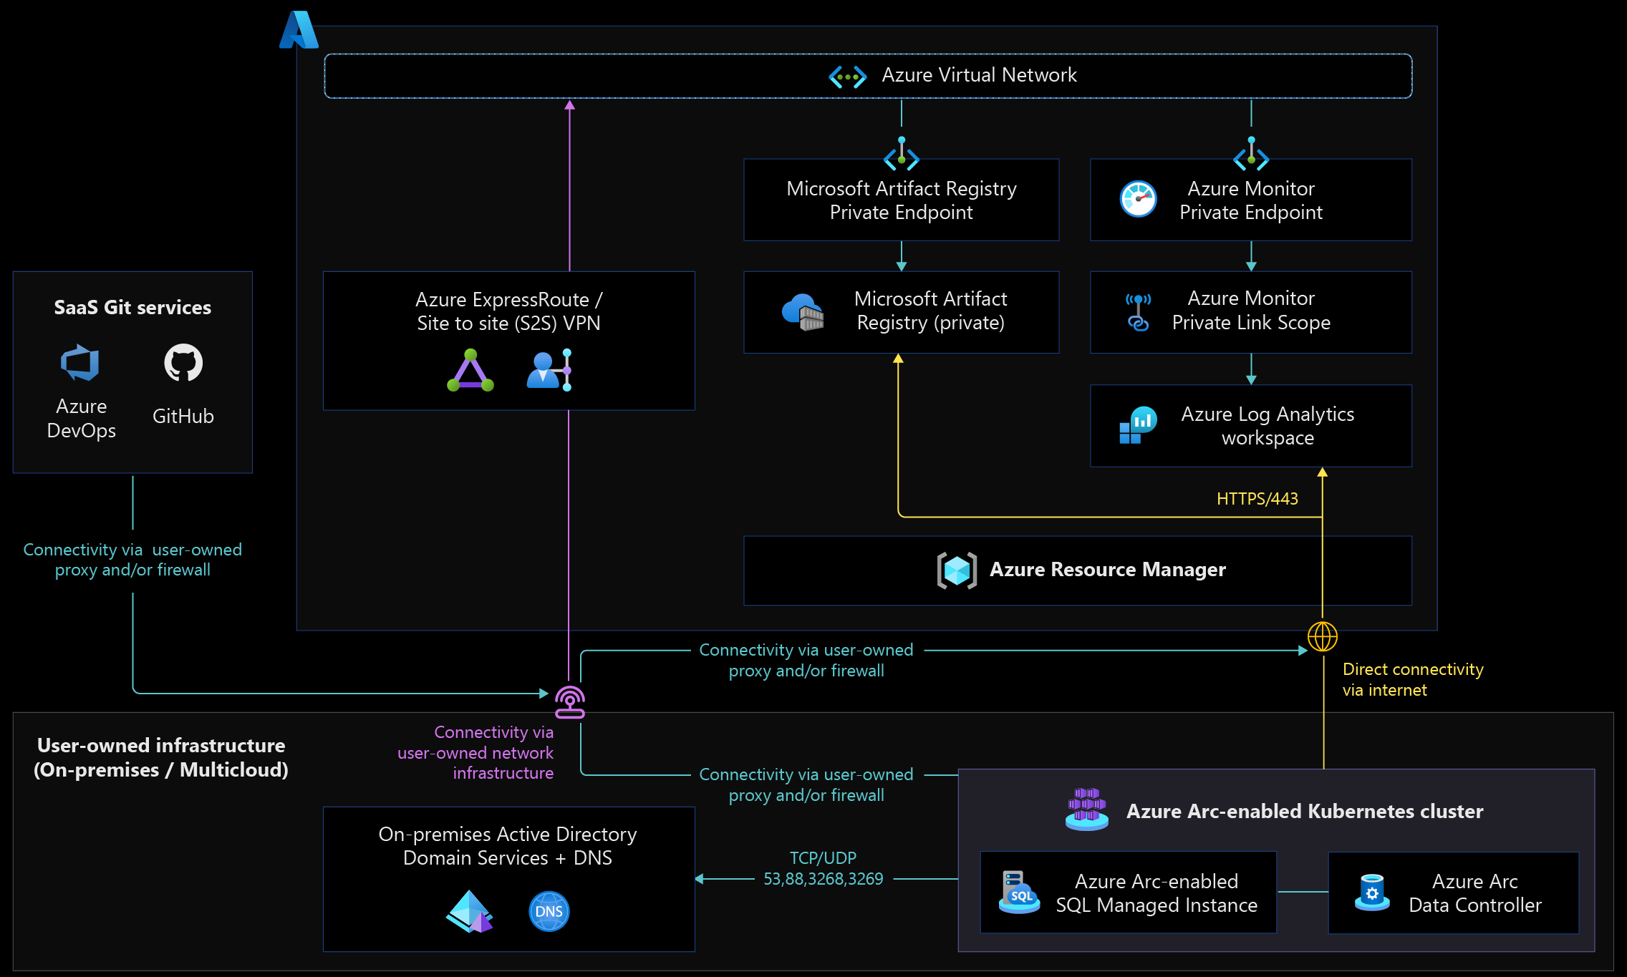1627x977 pixels.
Task: Click the SaaS Git services heading
Action: (132, 308)
